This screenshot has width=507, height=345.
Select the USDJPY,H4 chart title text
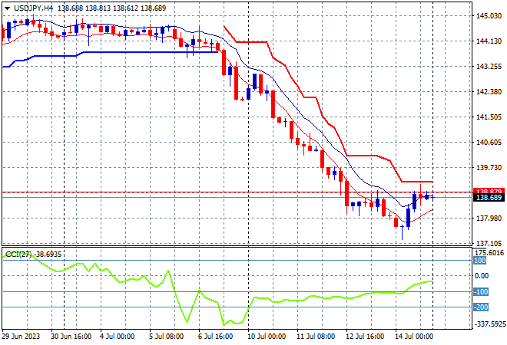33,8
